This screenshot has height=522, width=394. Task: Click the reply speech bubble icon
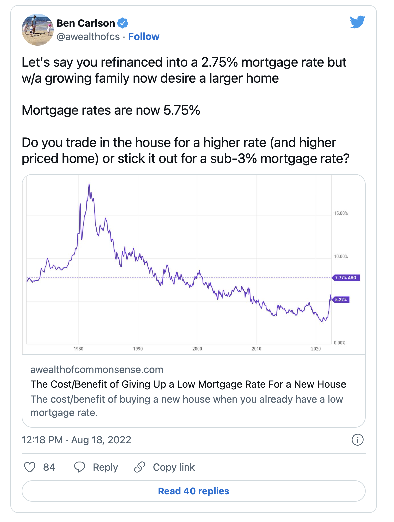79,467
